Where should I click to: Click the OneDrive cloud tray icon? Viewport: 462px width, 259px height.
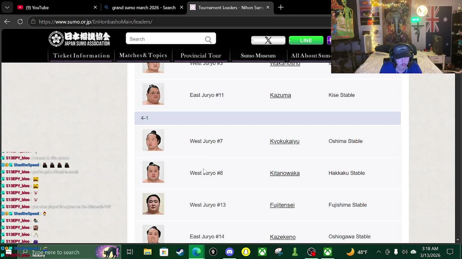click(413, 252)
